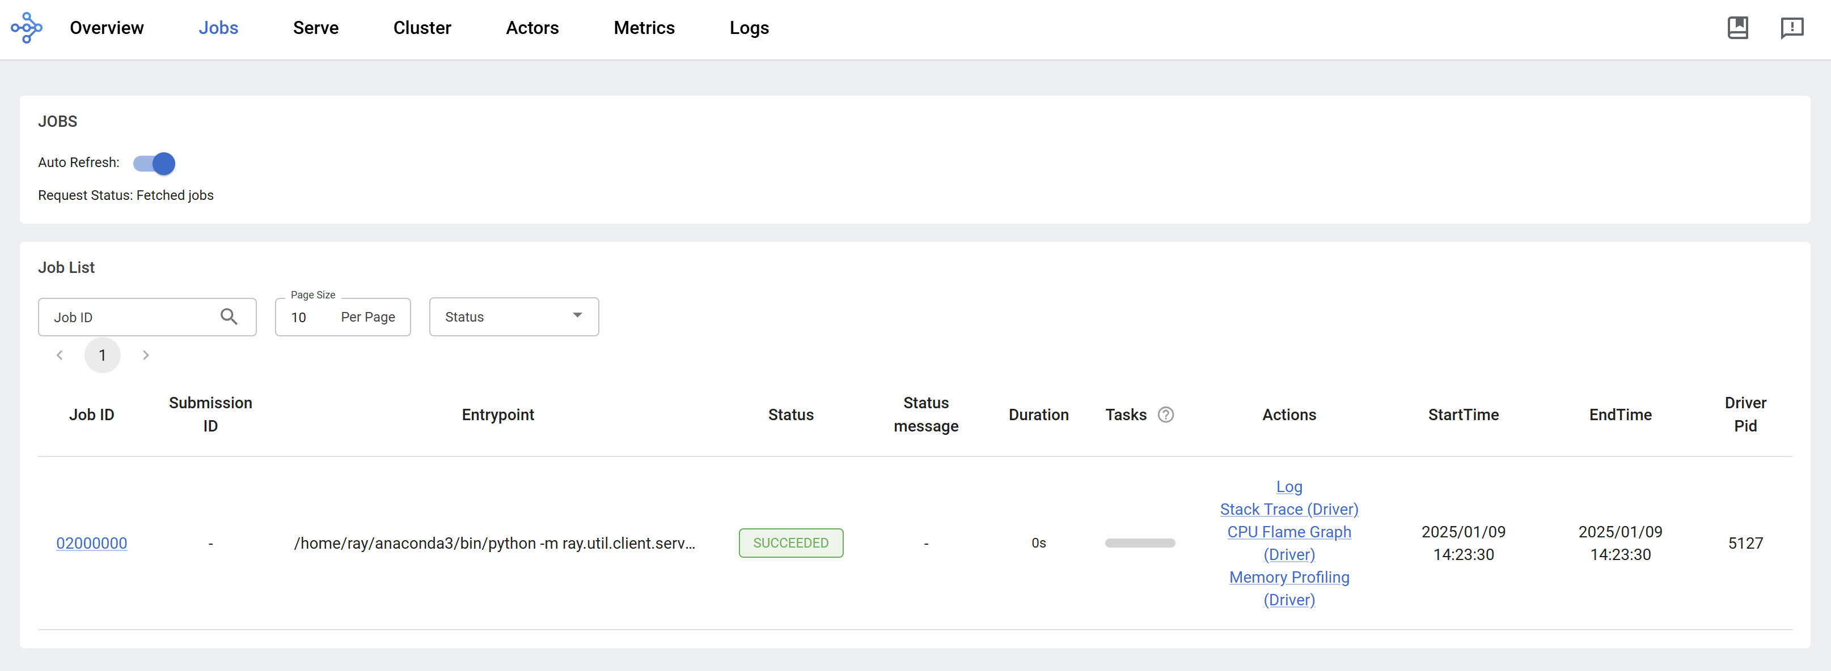Navigate to the Metrics tab

pyautogui.click(x=643, y=28)
